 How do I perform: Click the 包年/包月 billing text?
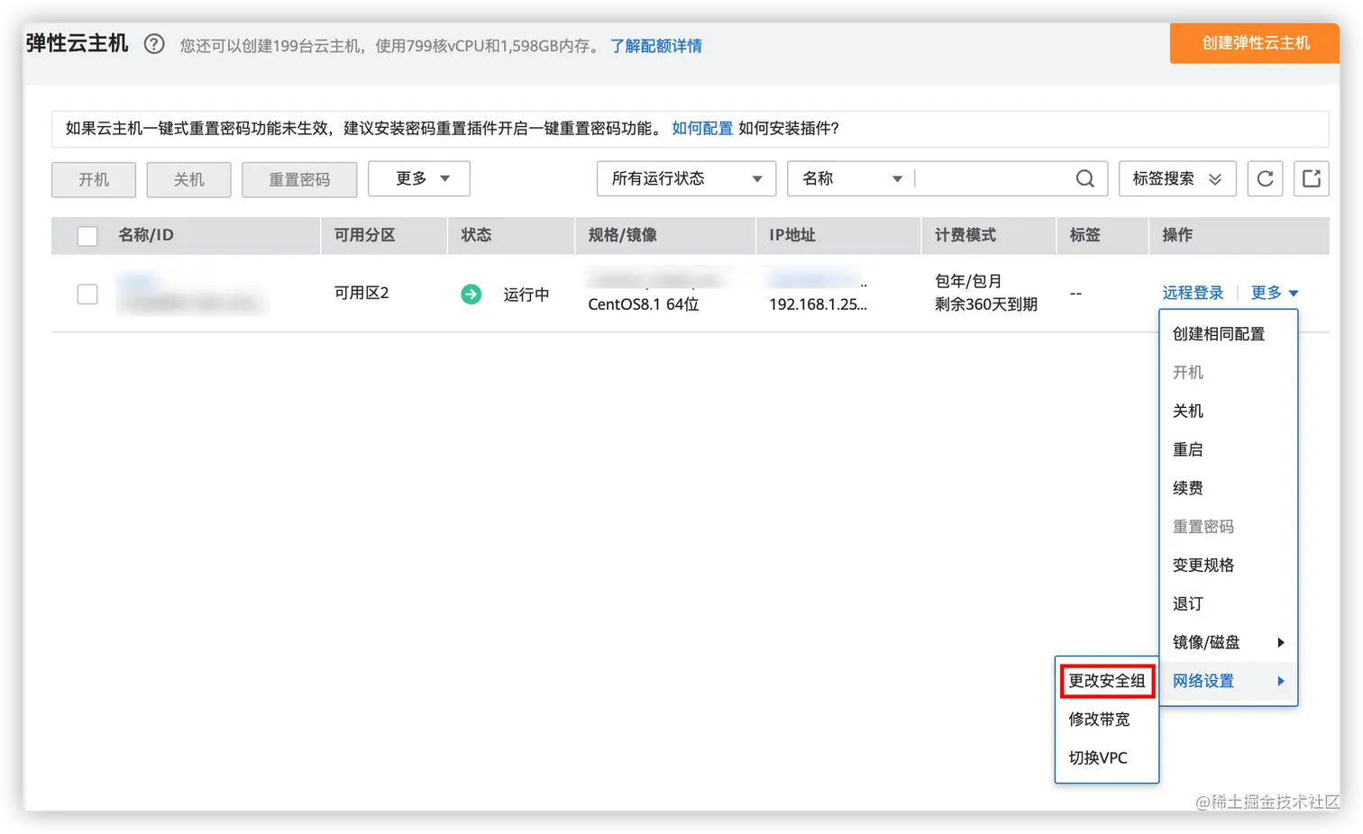(x=968, y=281)
